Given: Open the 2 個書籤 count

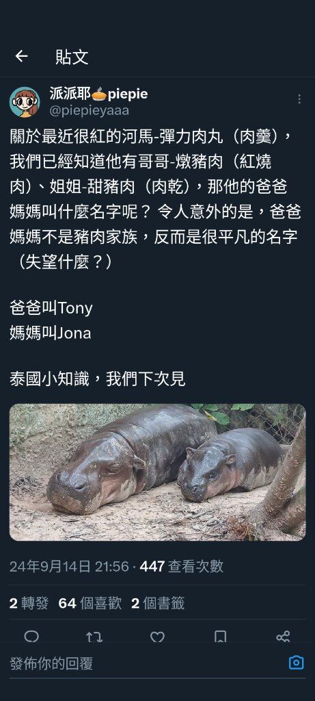Looking at the screenshot, I should coord(158,604).
